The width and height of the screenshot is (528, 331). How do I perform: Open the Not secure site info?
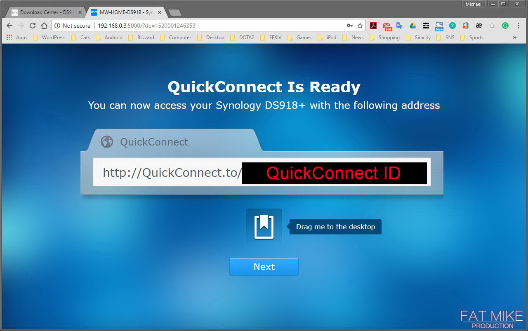coord(72,26)
